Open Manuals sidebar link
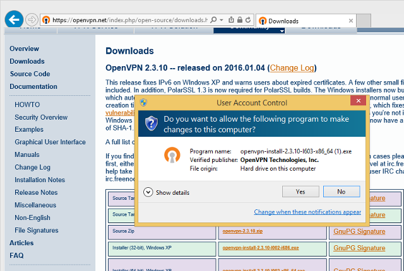The height and width of the screenshot is (271, 404). (27, 154)
